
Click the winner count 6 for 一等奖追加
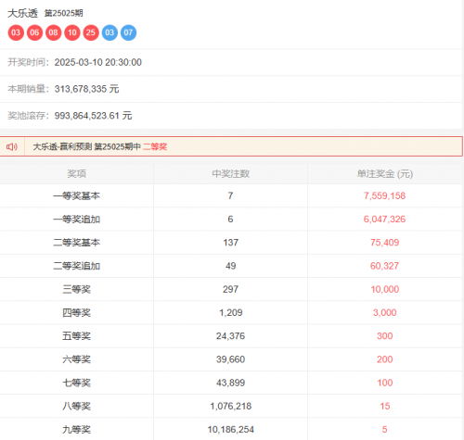tap(230, 220)
